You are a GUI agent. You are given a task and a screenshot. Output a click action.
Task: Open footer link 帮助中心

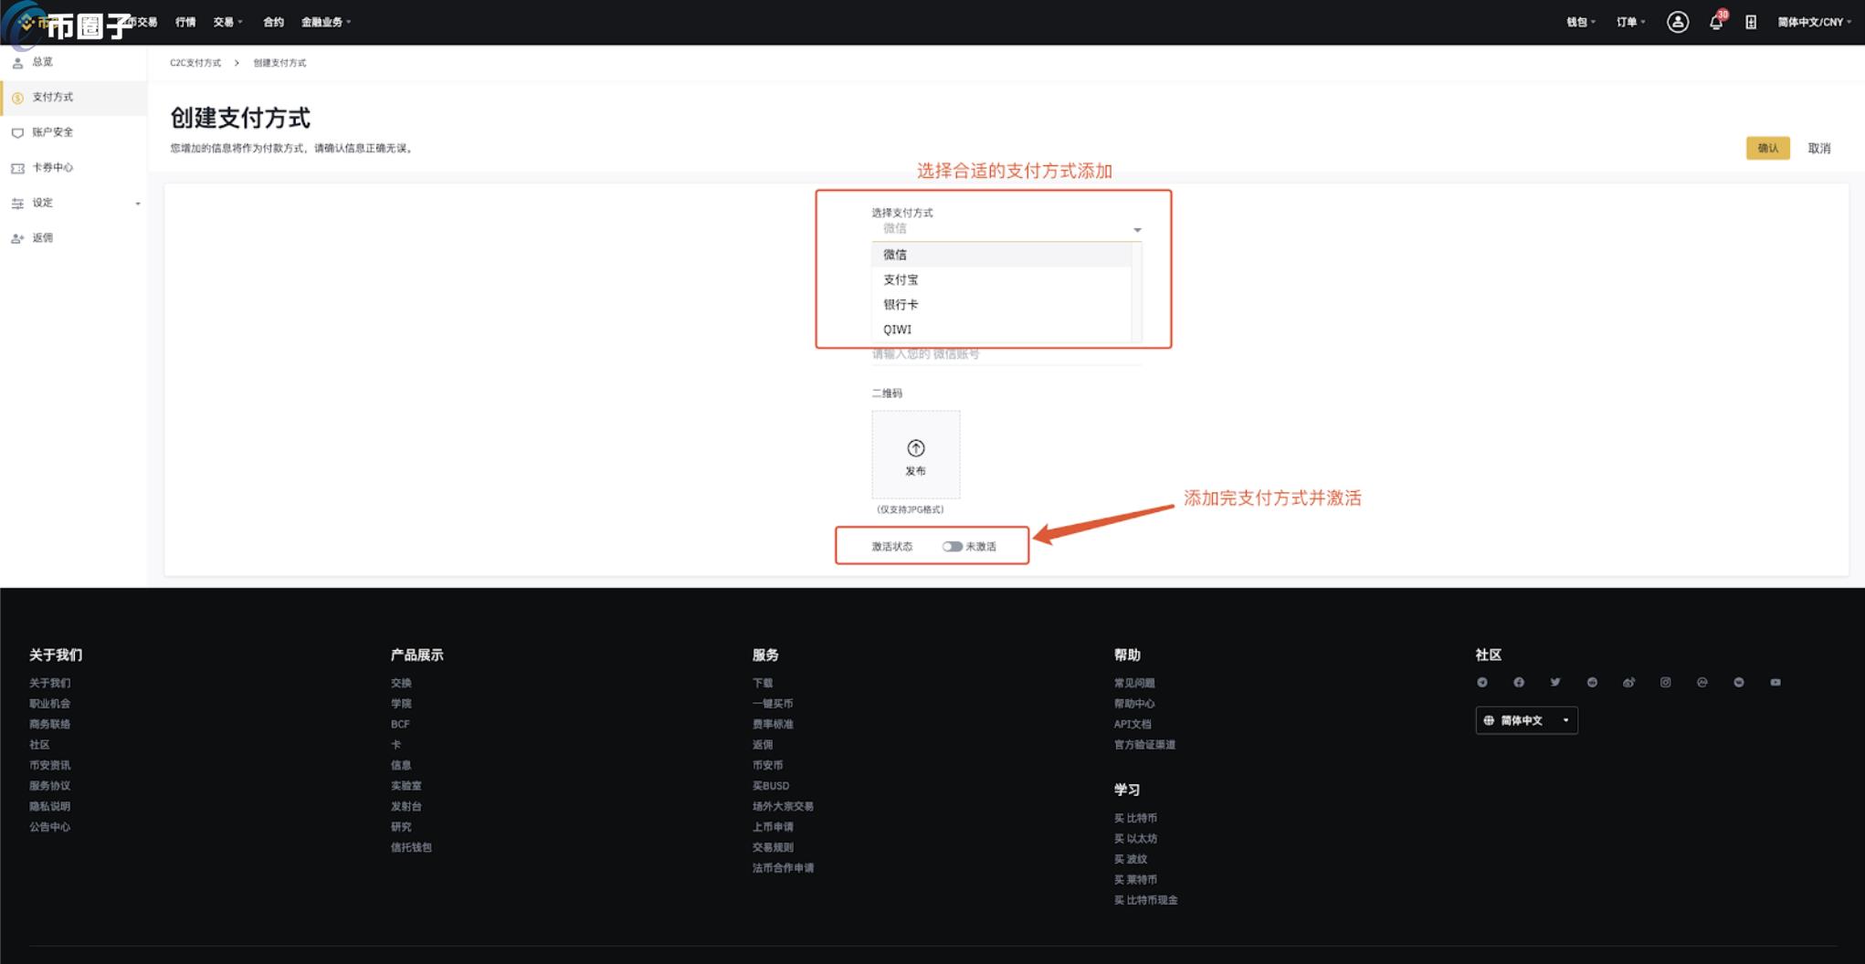(1134, 704)
